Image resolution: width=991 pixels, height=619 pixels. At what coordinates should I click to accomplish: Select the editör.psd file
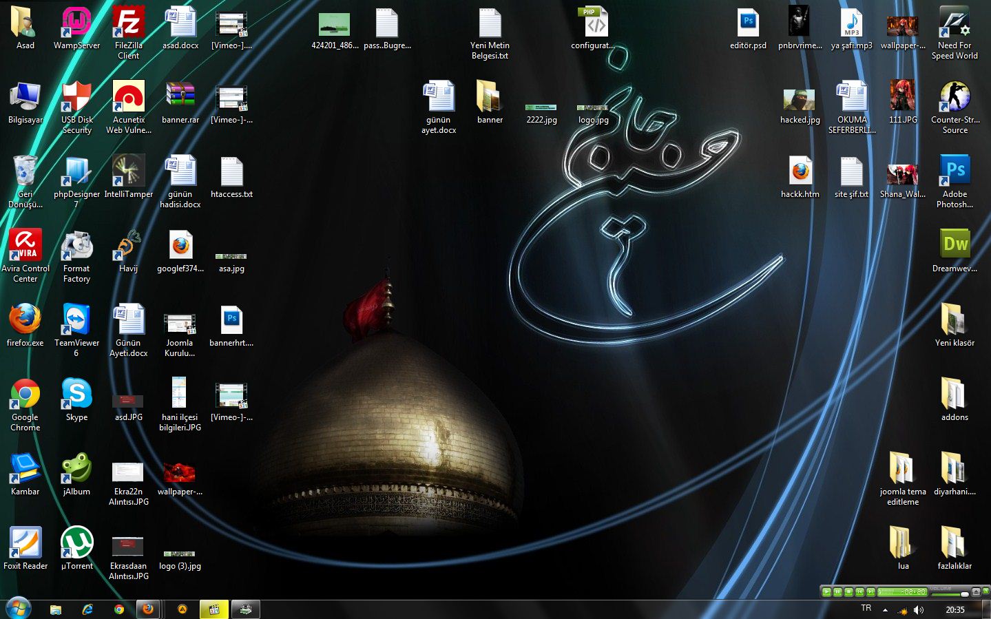748,28
